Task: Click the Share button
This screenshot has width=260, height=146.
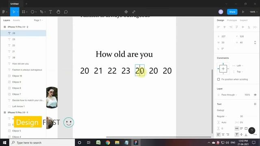Action: coord(232,12)
